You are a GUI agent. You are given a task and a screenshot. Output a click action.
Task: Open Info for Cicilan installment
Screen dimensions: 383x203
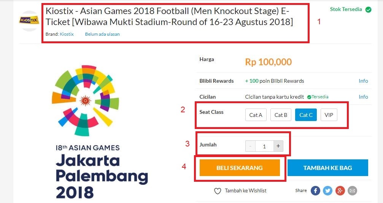pyautogui.click(x=363, y=97)
